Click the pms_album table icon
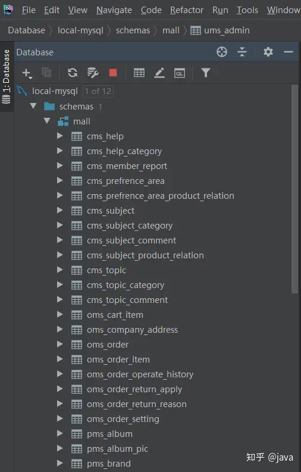 tap(77, 434)
